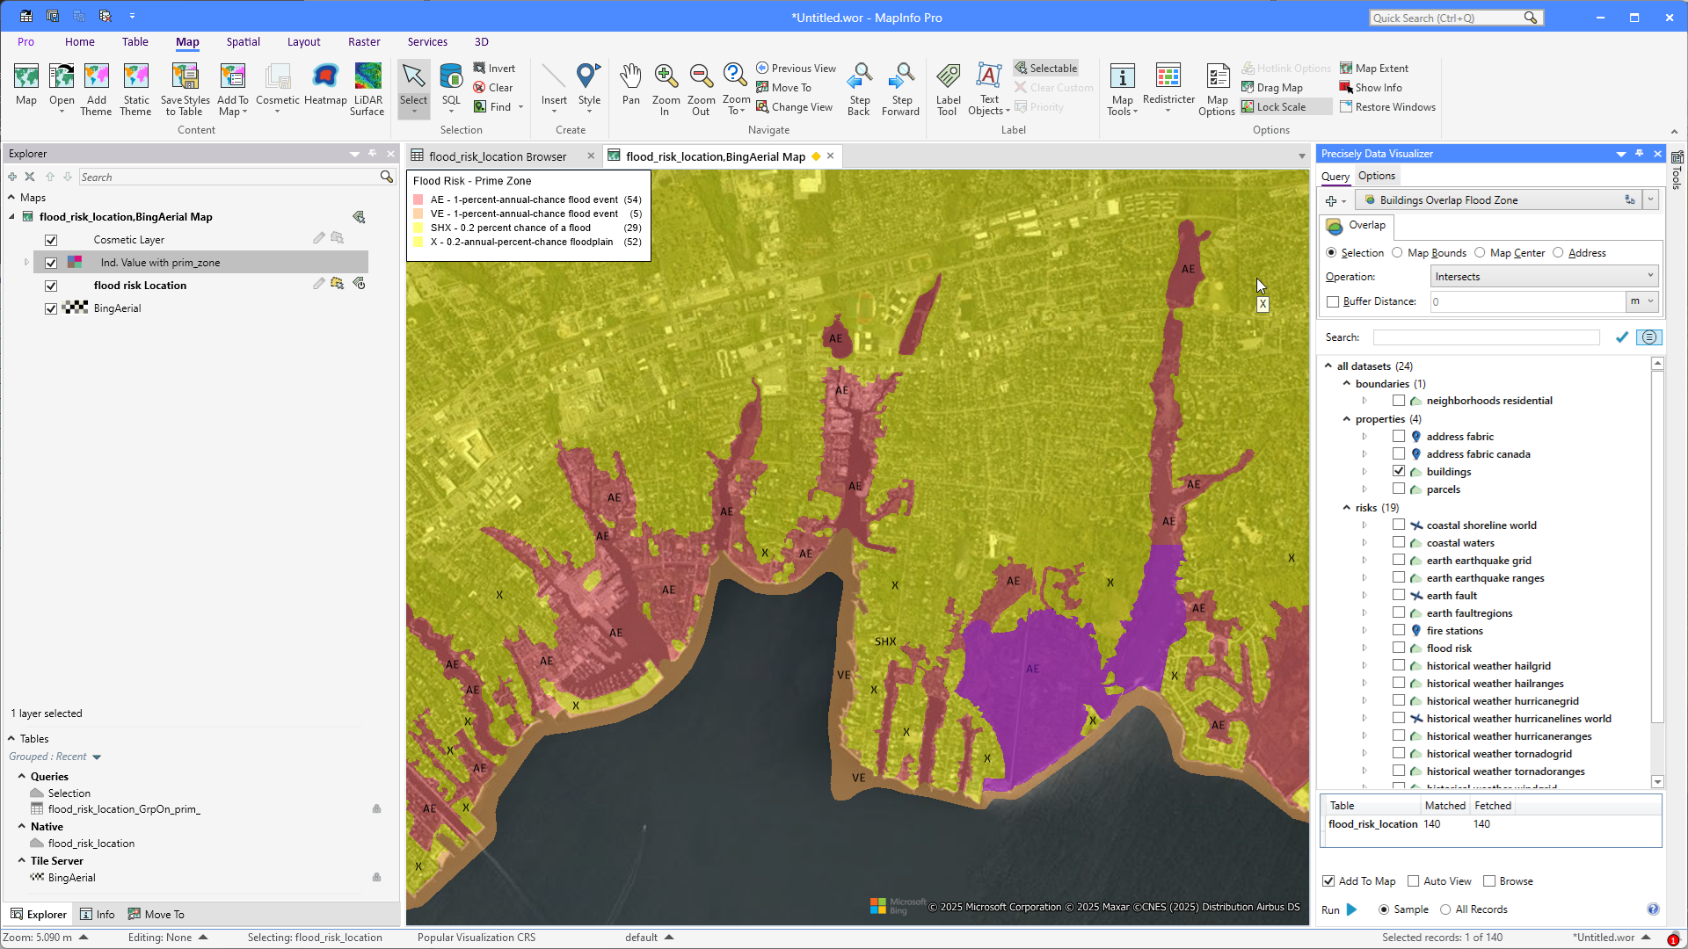Select the Heatmap tool

coord(325,86)
